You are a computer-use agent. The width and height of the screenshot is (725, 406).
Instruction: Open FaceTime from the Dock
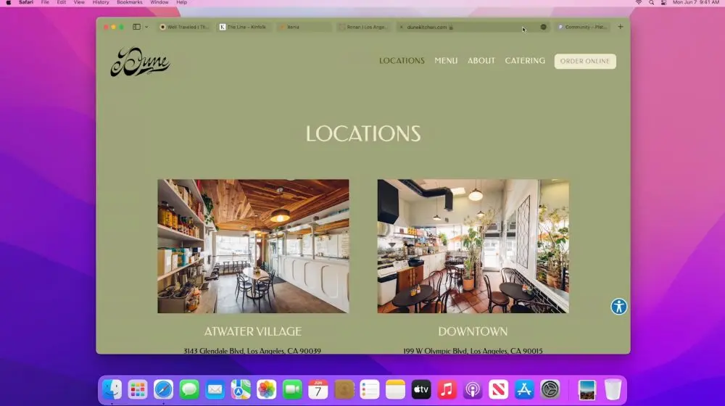pos(292,389)
